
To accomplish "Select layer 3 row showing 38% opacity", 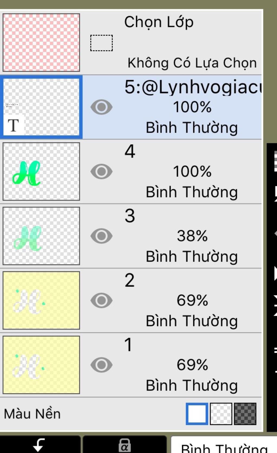I will (131, 236).
